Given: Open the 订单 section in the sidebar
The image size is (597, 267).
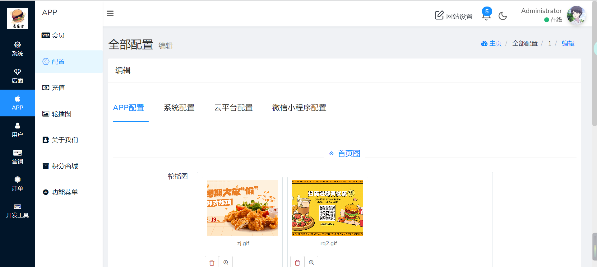Looking at the screenshot, I should coord(17,184).
